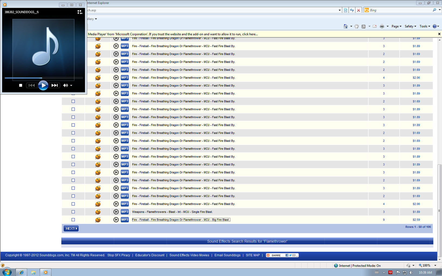Image resolution: width=442 pixels, height=276 pixels.
Task: Open the zoom level dropdown arrow
Action: click(x=435, y=265)
